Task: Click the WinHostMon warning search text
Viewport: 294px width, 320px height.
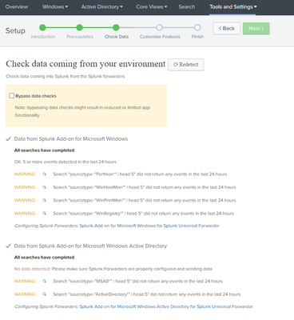Action: tap(145, 187)
